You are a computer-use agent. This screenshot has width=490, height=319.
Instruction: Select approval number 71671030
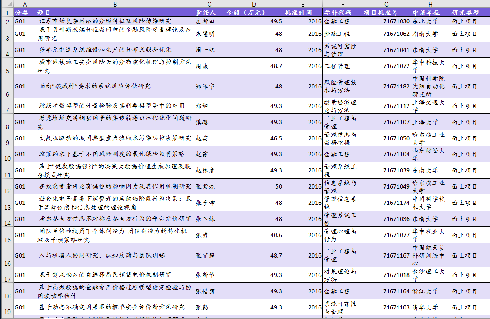click(386, 21)
